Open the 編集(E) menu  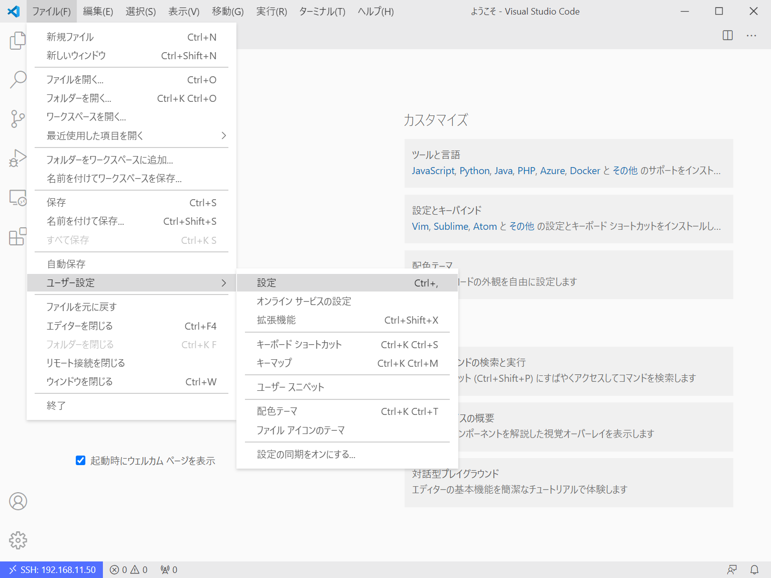coord(98,11)
